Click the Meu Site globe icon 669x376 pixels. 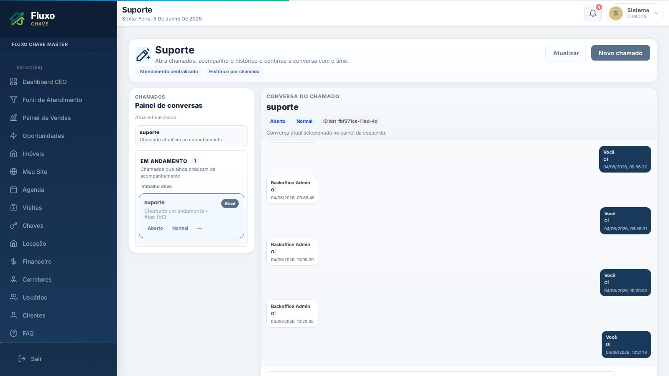pos(14,172)
